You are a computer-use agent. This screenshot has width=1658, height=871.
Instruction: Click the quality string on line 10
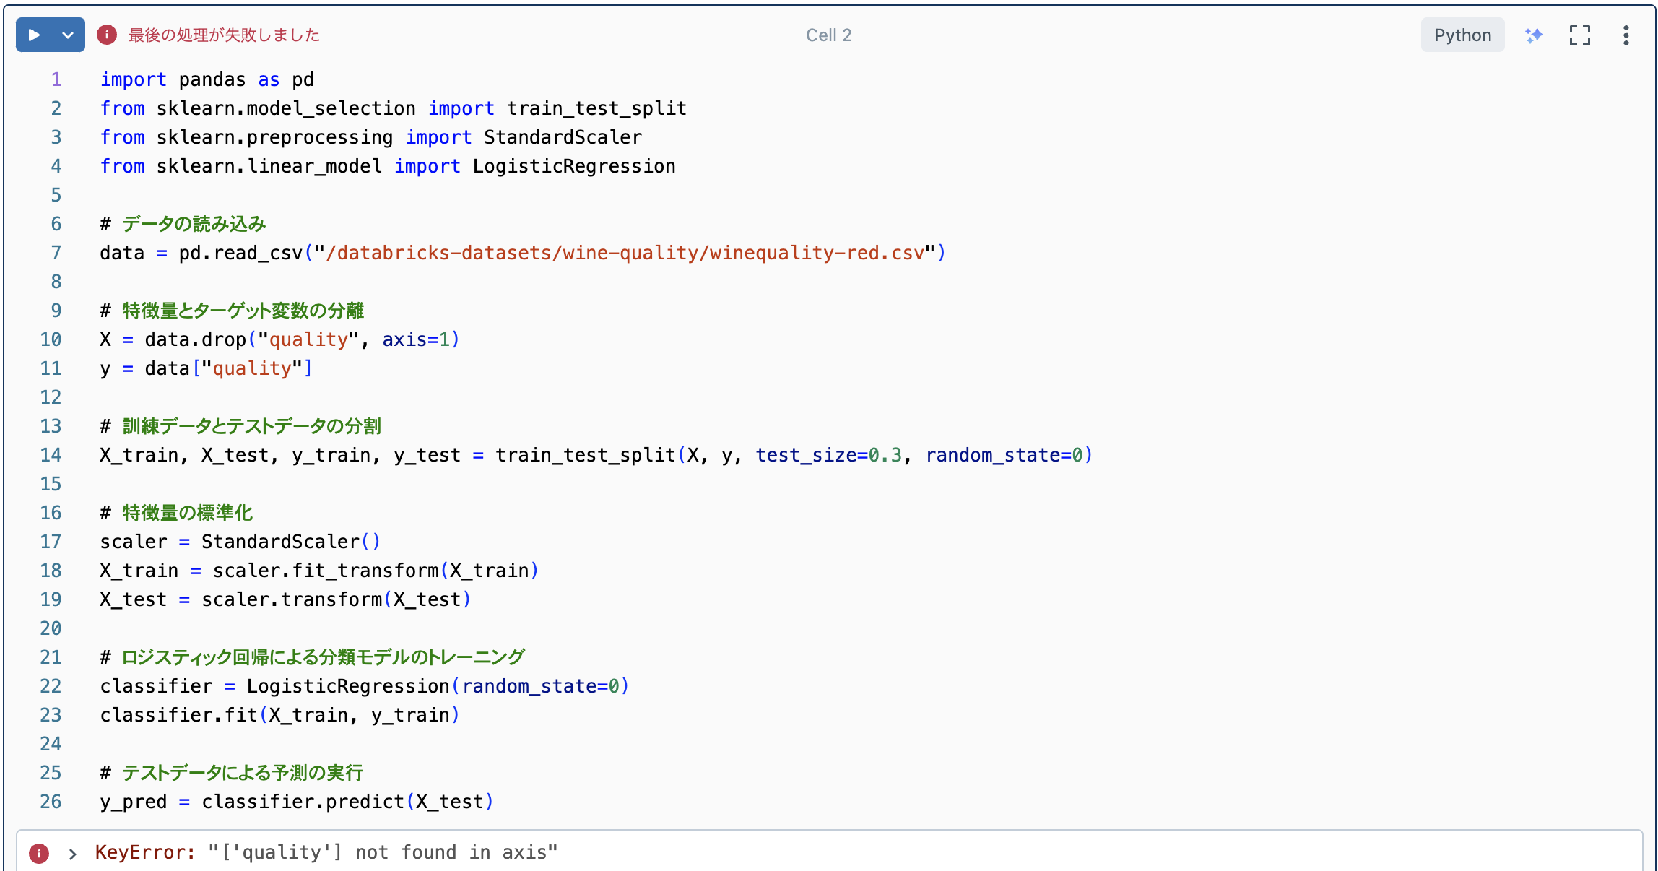pyautogui.click(x=306, y=339)
